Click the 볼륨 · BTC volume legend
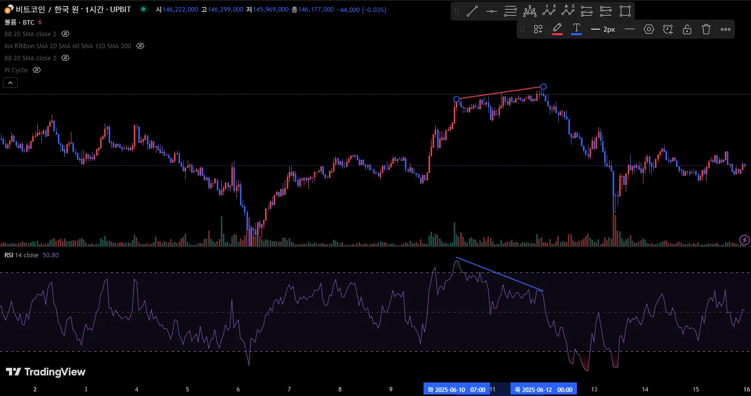The image size is (751, 396). (19, 22)
